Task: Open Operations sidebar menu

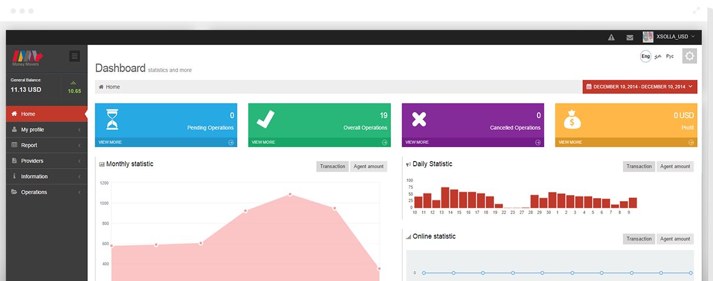Action: click(x=47, y=192)
